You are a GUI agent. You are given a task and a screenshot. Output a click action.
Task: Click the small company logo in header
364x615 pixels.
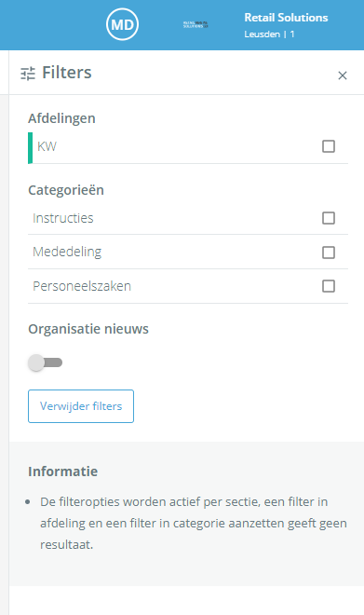tap(195, 25)
